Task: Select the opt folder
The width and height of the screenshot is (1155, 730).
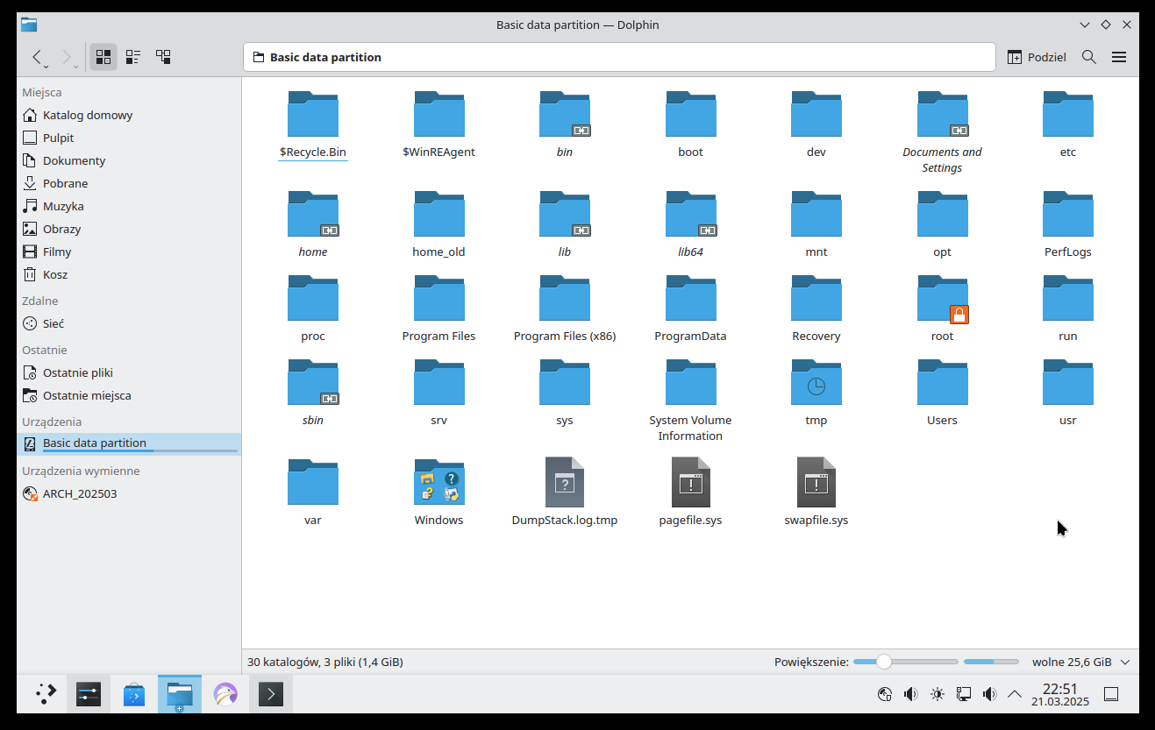Action: [x=942, y=225]
